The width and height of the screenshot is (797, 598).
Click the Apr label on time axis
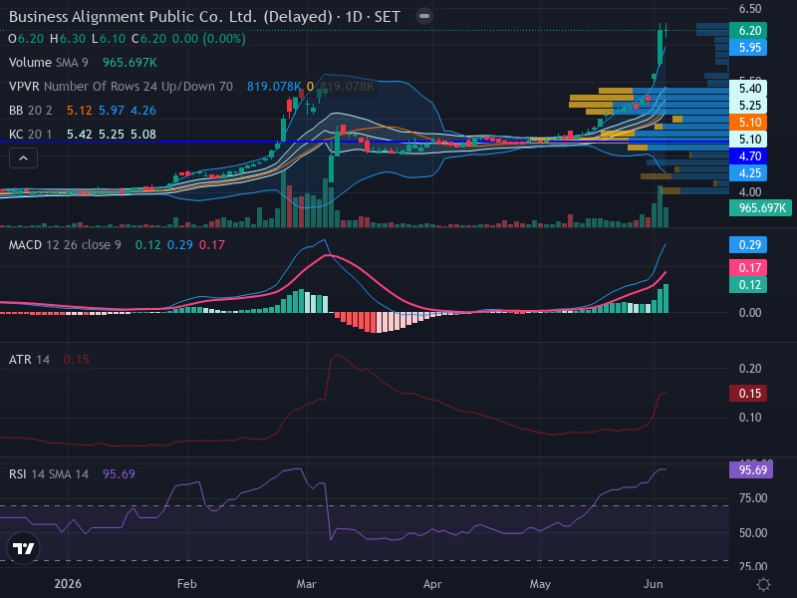click(432, 584)
